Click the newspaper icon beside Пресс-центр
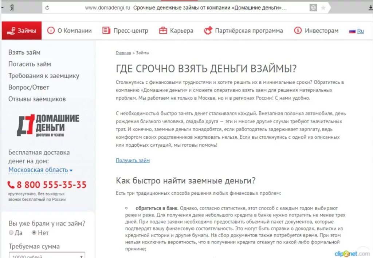 pos(106,31)
